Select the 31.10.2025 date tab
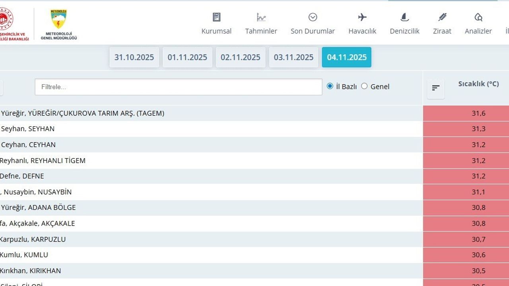The width and height of the screenshot is (509, 286). (x=134, y=57)
